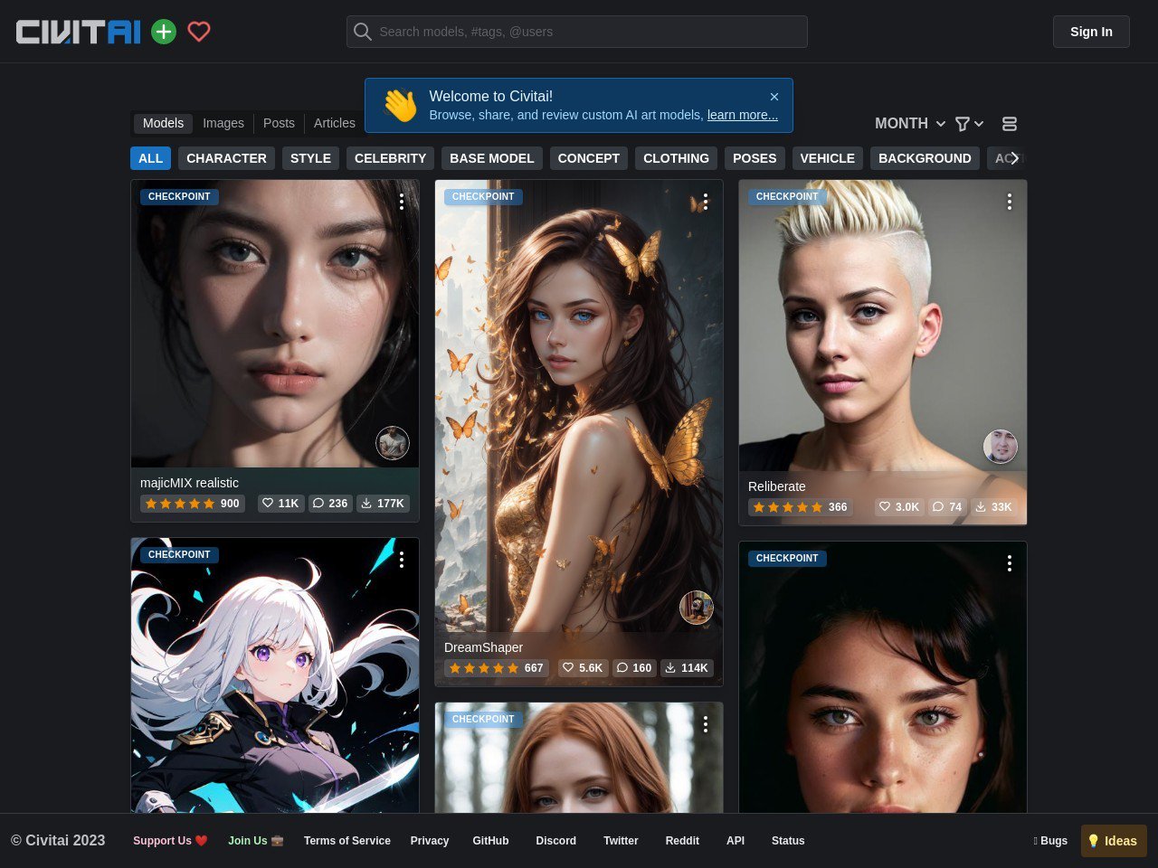This screenshot has width=1158, height=868.
Task: Click the search magnifier icon
Action: (363, 32)
